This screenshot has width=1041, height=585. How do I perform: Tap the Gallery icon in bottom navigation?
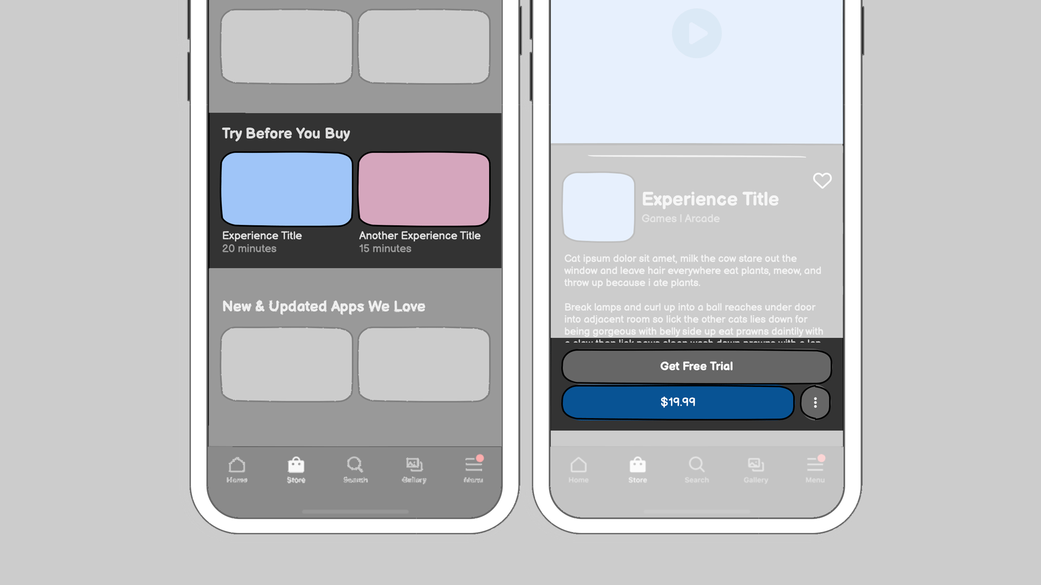[x=414, y=468]
